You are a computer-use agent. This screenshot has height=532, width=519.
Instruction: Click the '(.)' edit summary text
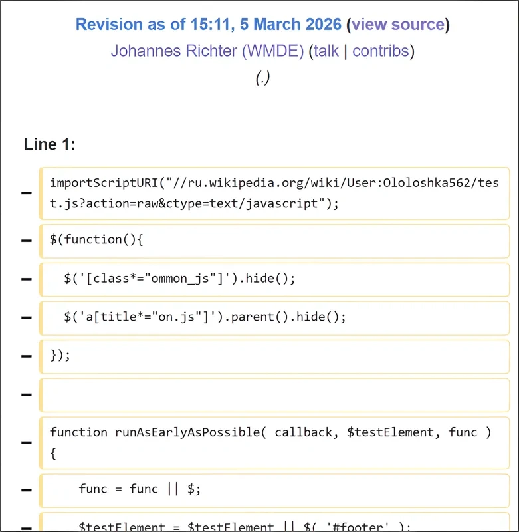tap(262, 78)
